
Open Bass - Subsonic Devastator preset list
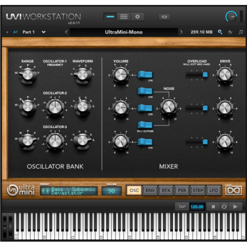(74, 191)
